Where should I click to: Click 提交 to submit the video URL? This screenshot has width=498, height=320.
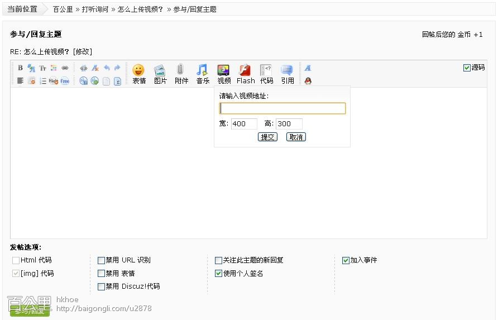[x=267, y=137]
